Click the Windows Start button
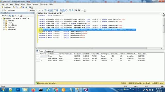Screen dimensions: 165x92 click(x=3, y=90)
